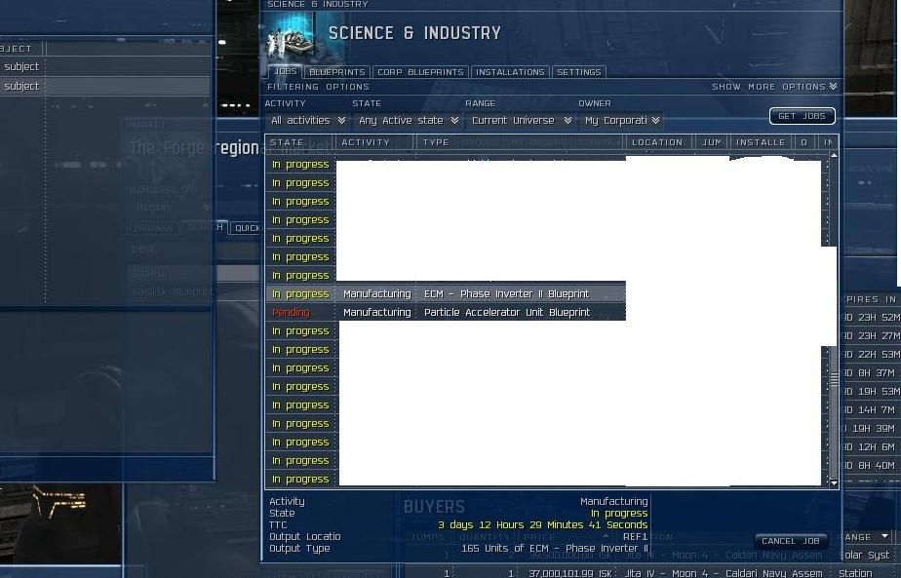The height and width of the screenshot is (578, 901).
Task: Open the Settings tab
Action: coord(578,72)
